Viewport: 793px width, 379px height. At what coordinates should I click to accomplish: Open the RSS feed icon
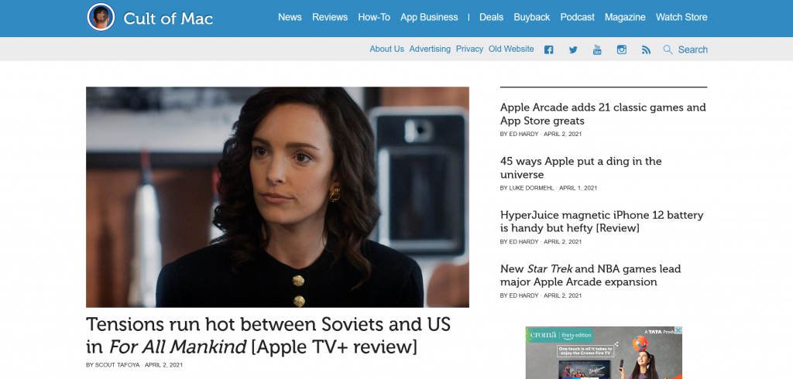pyautogui.click(x=646, y=50)
